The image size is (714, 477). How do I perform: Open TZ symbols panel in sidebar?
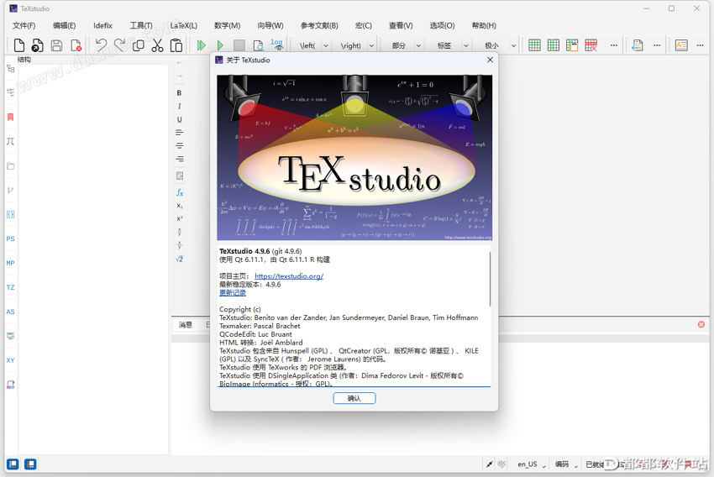click(10, 287)
